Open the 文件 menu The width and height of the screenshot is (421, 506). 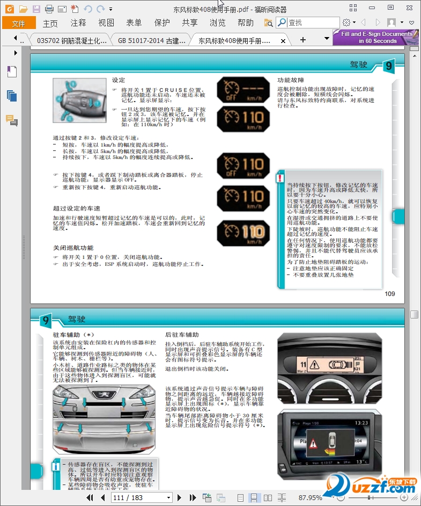tap(19, 23)
